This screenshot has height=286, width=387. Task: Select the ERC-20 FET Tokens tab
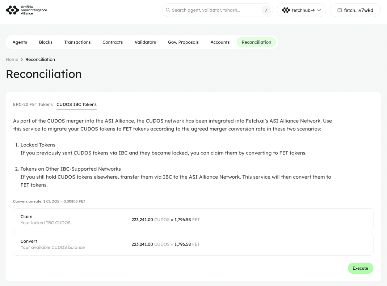[33, 104]
